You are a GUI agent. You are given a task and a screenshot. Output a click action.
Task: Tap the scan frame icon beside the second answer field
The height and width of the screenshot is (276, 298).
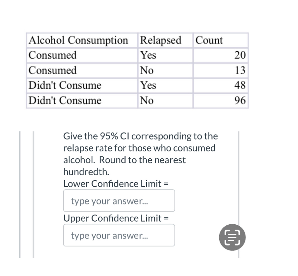point(232,237)
